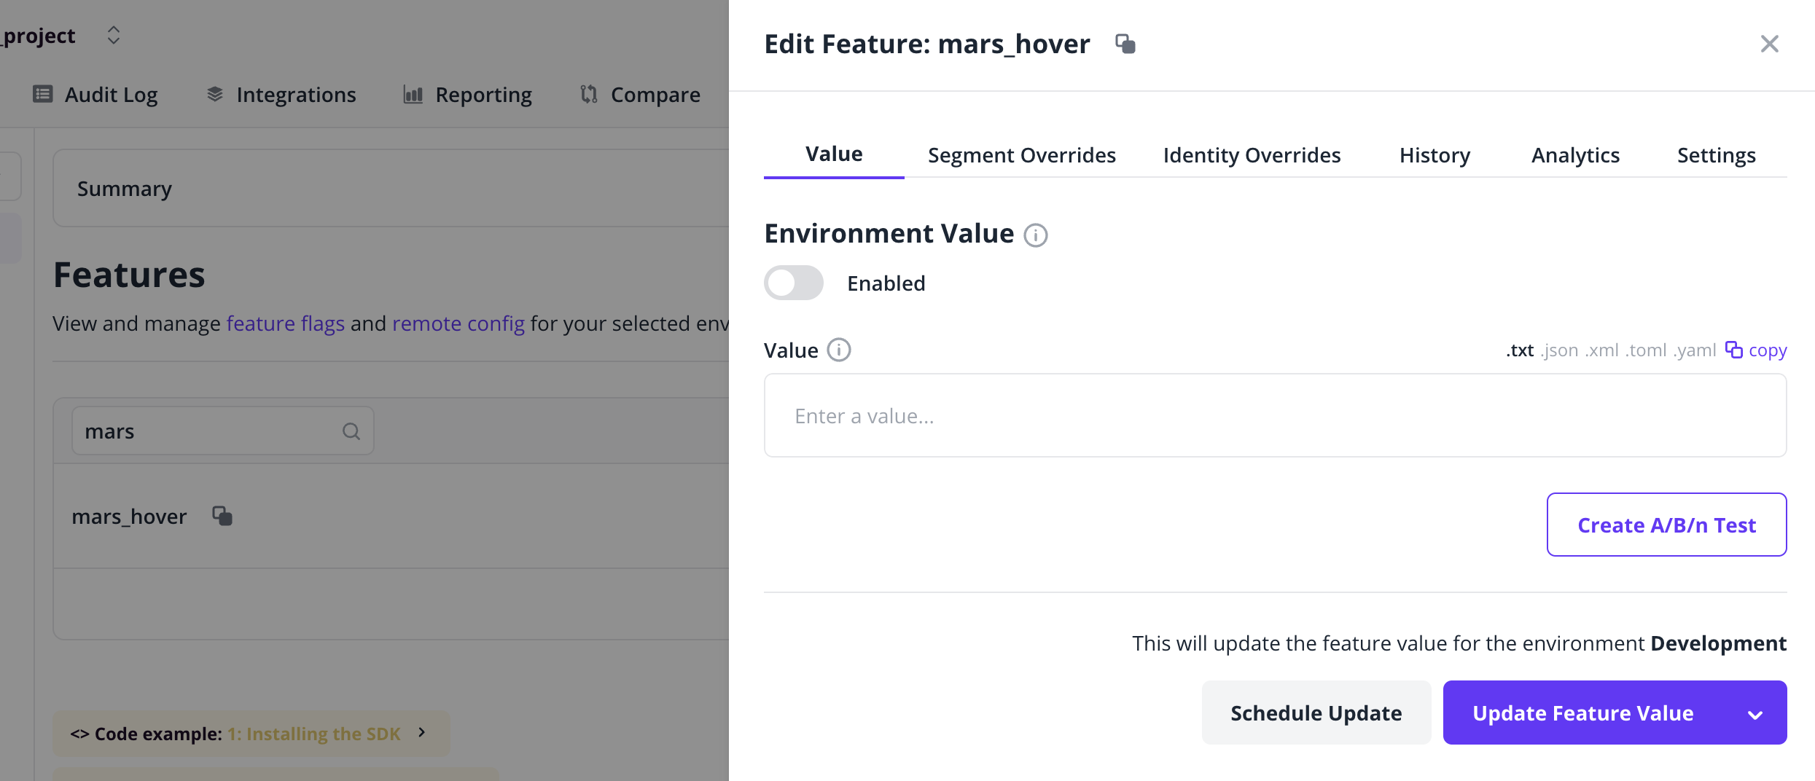The width and height of the screenshot is (1815, 781).
Task: Select the Audit Log icon in the navigation
Action: coord(42,93)
